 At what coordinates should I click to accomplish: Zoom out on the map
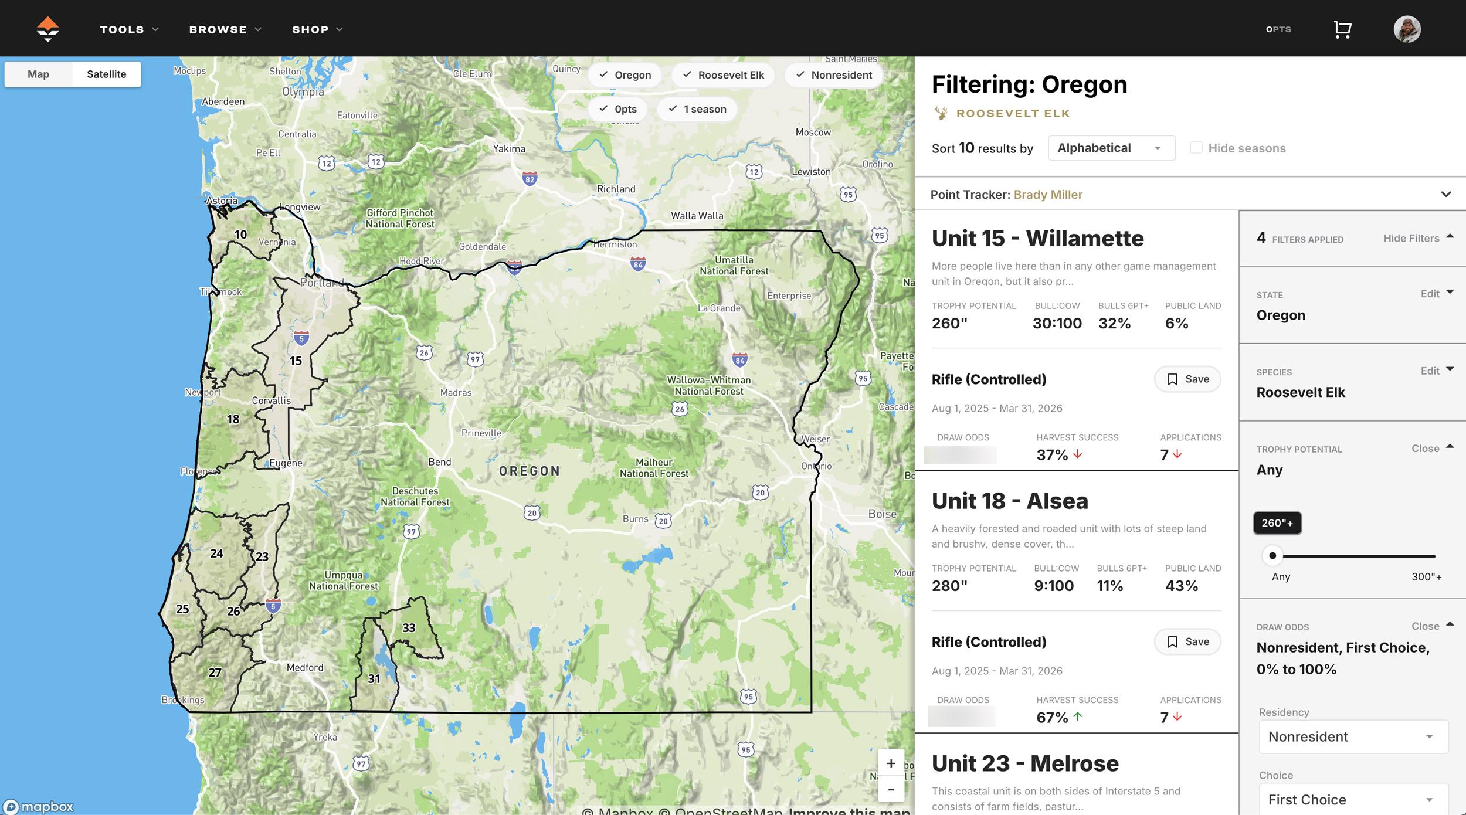pos(890,789)
